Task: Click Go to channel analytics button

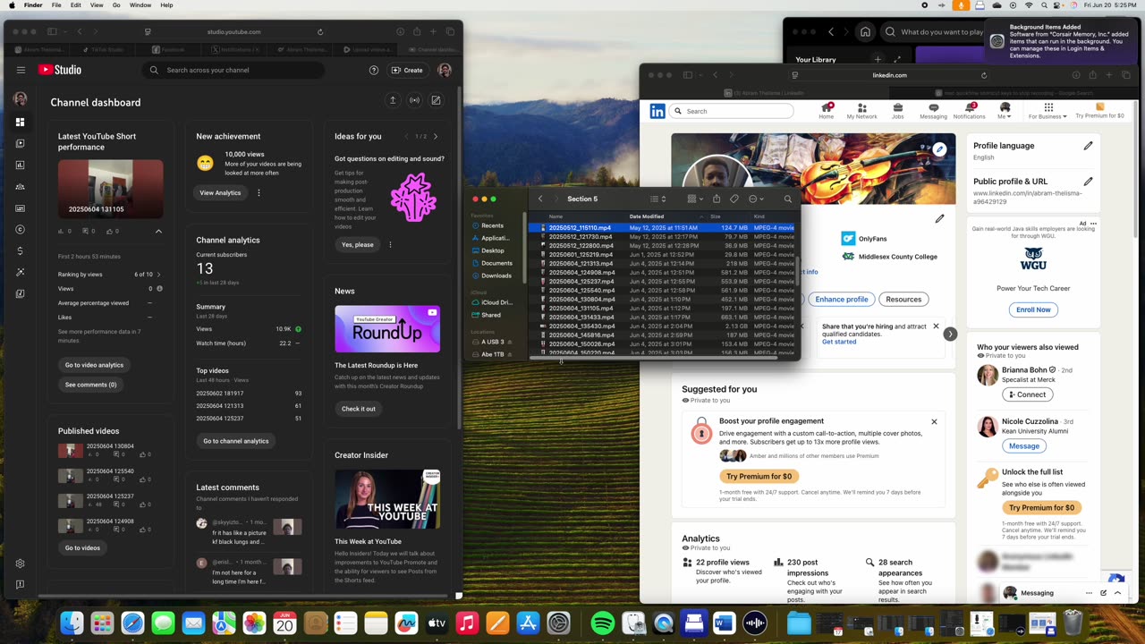Action: 236,441
